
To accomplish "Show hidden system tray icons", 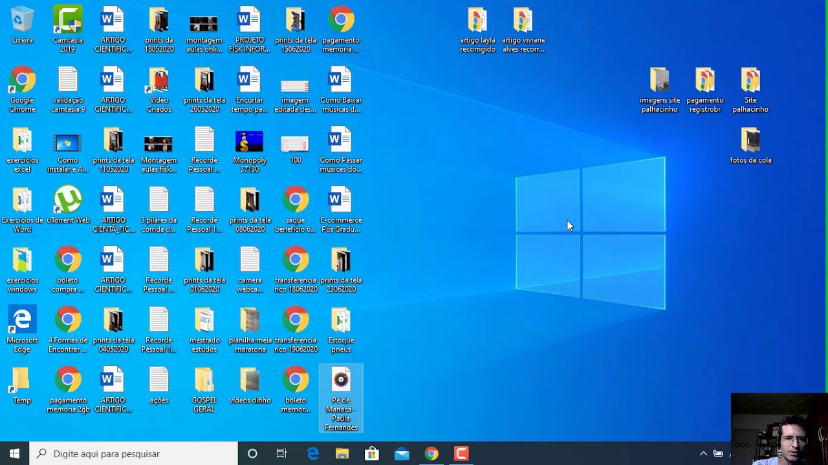I will [703, 453].
